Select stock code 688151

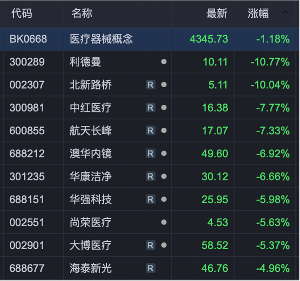point(27,200)
